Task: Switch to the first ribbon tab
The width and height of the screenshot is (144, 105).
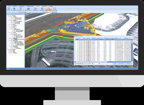Action: pyautogui.click(x=9, y=6)
